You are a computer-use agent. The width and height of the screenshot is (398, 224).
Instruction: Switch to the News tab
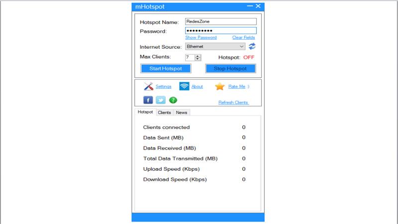click(182, 112)
